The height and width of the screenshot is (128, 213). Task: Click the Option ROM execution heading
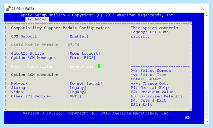[34, 75]
